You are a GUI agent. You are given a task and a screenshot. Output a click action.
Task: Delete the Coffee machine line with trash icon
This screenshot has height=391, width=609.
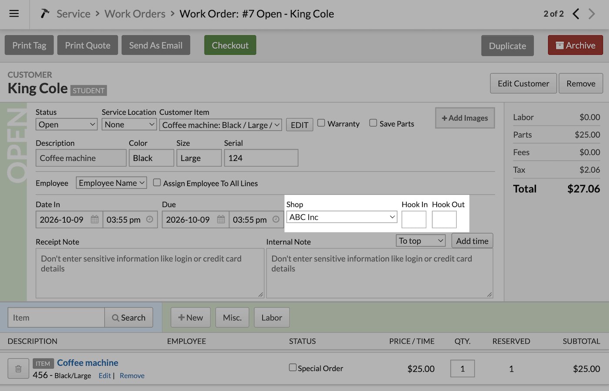click(18, 369)
